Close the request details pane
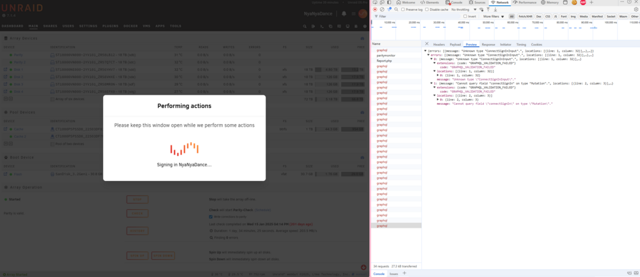 pyautogui.click(x=426, y=44)
